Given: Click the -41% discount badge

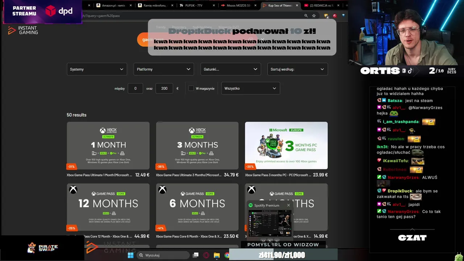Looking at the screenshot, I should click(161, 228).
